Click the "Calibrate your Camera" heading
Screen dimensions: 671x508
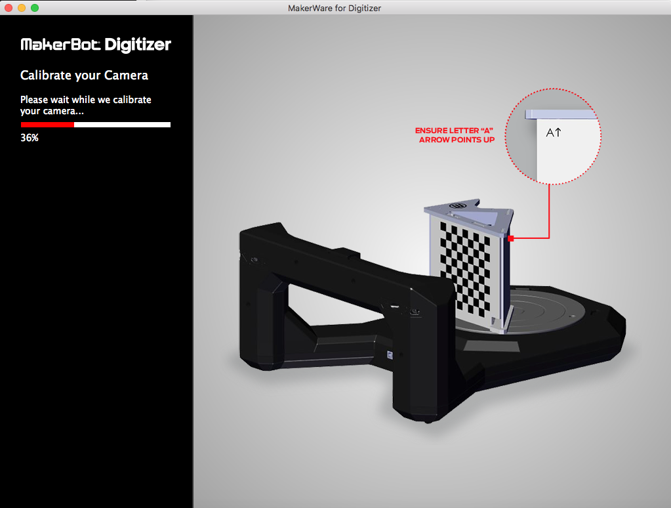click(x=84, y=75)
